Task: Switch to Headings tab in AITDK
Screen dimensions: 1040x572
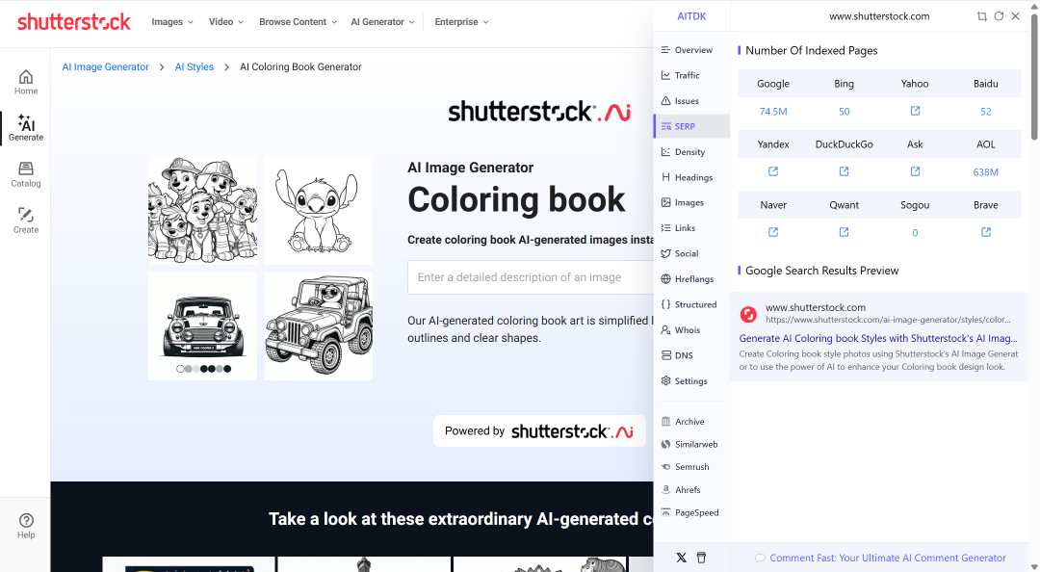Action: pos(691,177)
